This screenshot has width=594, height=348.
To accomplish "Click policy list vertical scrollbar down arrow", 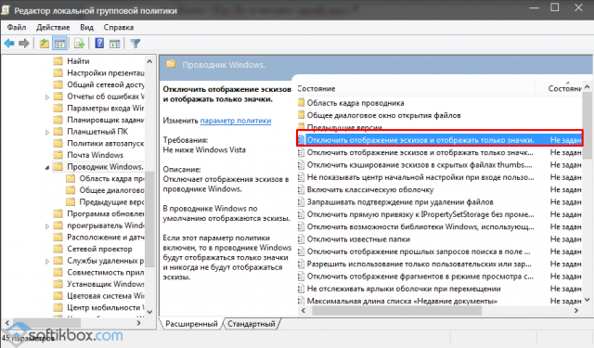I will click(588, 300).
